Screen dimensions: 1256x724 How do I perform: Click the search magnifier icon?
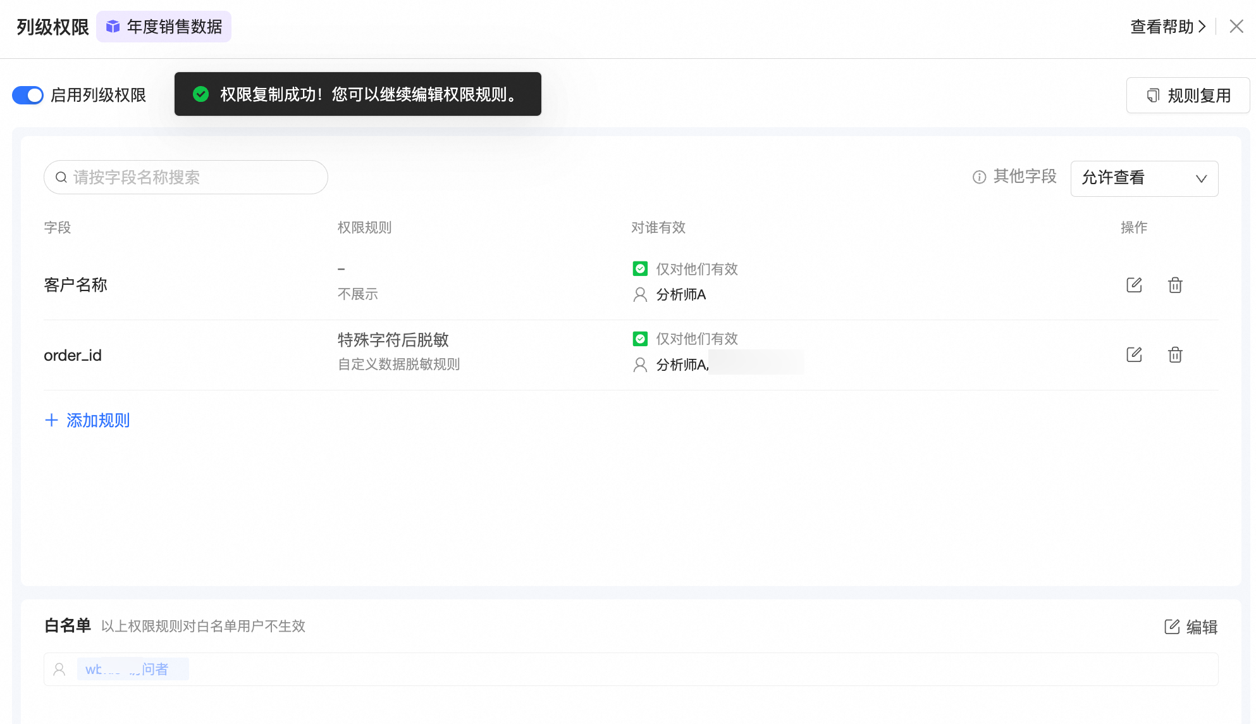[x=61, y=177]
